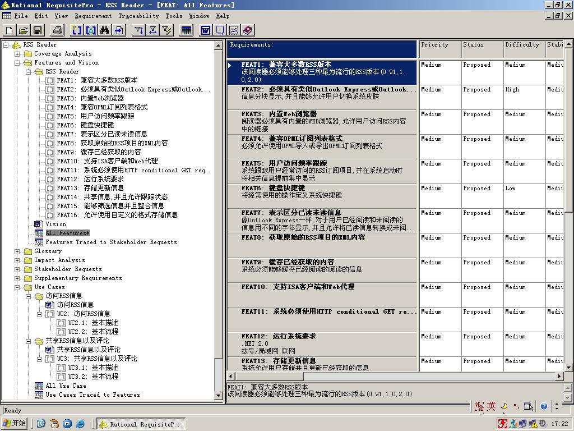The height and width of the screenshot is (431, 574).
Task: Open the Window menu
Action: pos(199,16)
